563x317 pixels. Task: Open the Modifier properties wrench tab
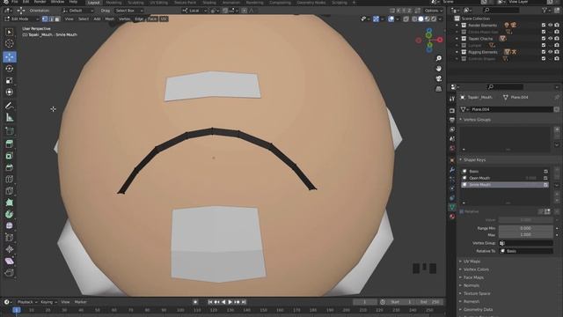point(452,169)
